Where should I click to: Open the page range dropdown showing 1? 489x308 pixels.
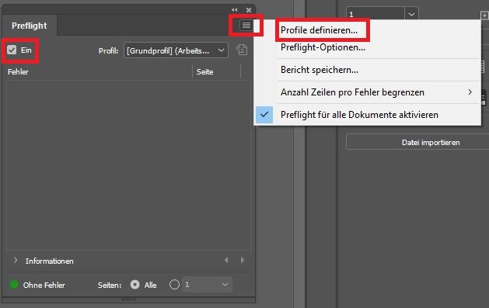208,285
